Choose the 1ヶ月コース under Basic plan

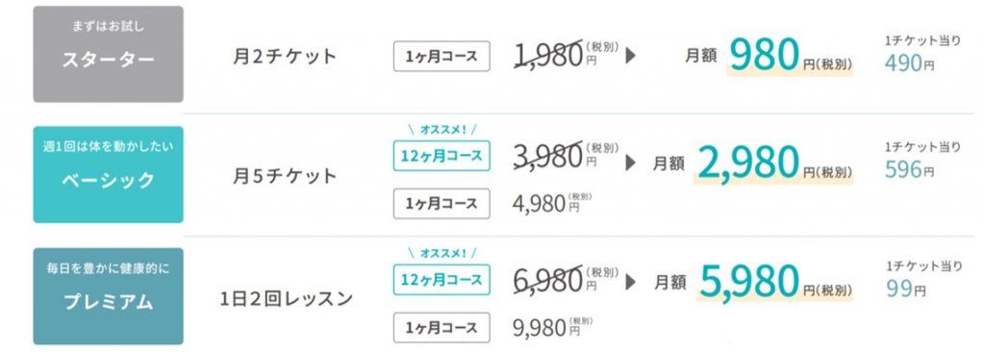click(x=442, y=204)
